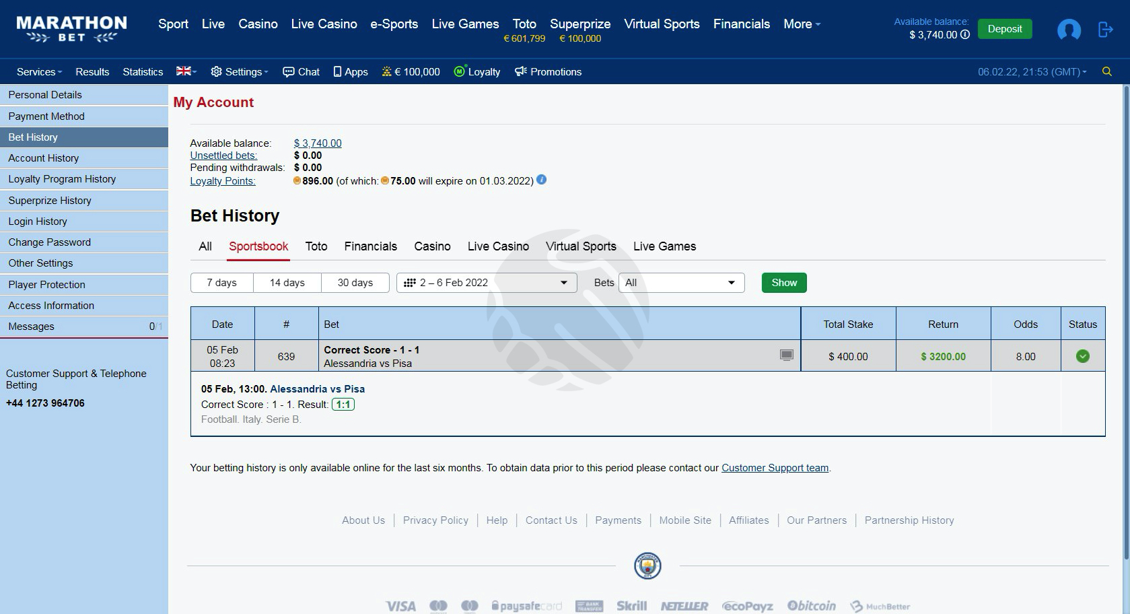Image resolution: width=1130 pixels, height=614 pixels.
Task: Open the Alessandria vs Pisa event link
Action: point(317,389)
